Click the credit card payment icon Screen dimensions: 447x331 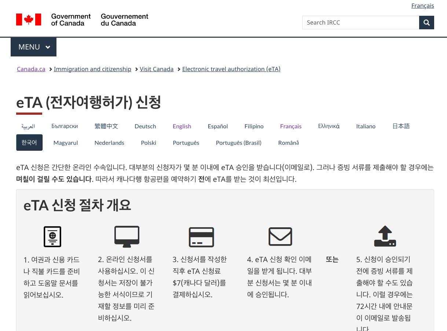tap(201, 237)
